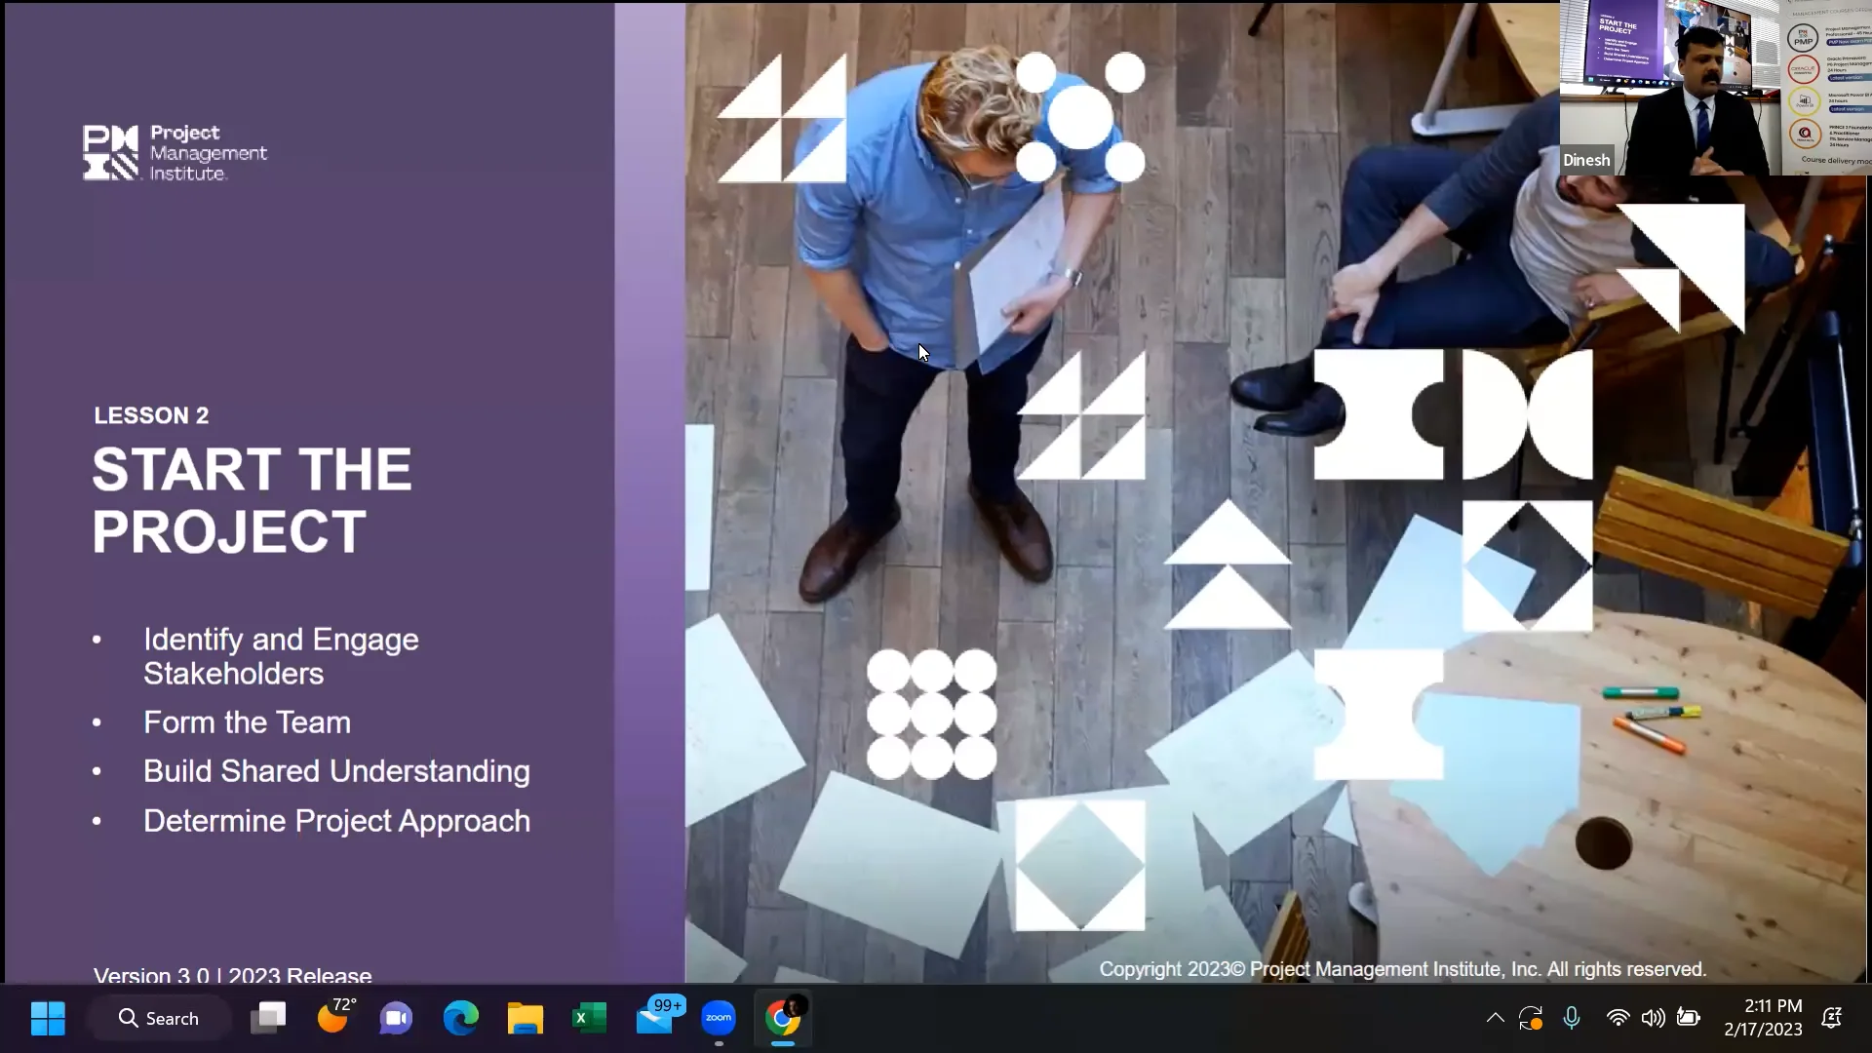Switch to Excel on the taskbar
Image resolution: width=1872 pixels, height=1053 pixels.
point(589,1018)
